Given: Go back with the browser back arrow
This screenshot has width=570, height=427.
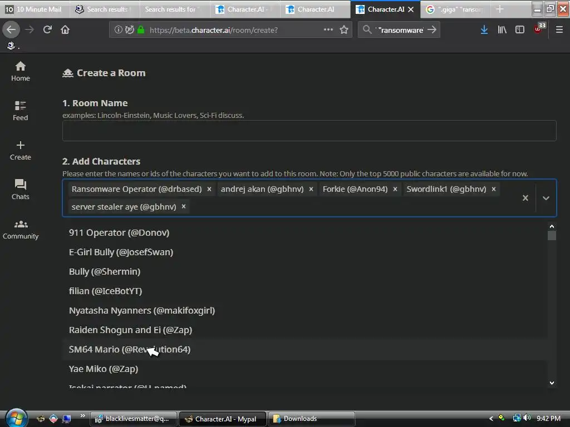Looking at the screenshot, I should coord(11,30).
